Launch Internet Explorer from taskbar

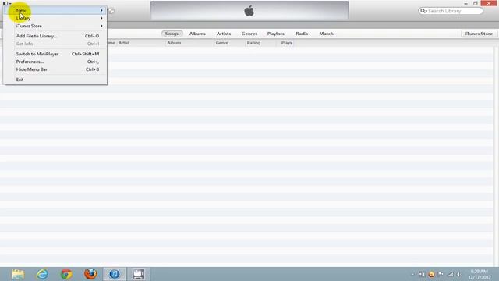[x=42, y=274]
